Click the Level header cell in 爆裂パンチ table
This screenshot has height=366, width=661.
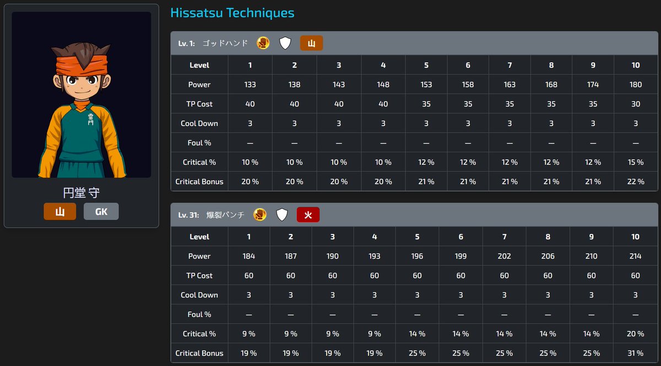tap(199, 237)
